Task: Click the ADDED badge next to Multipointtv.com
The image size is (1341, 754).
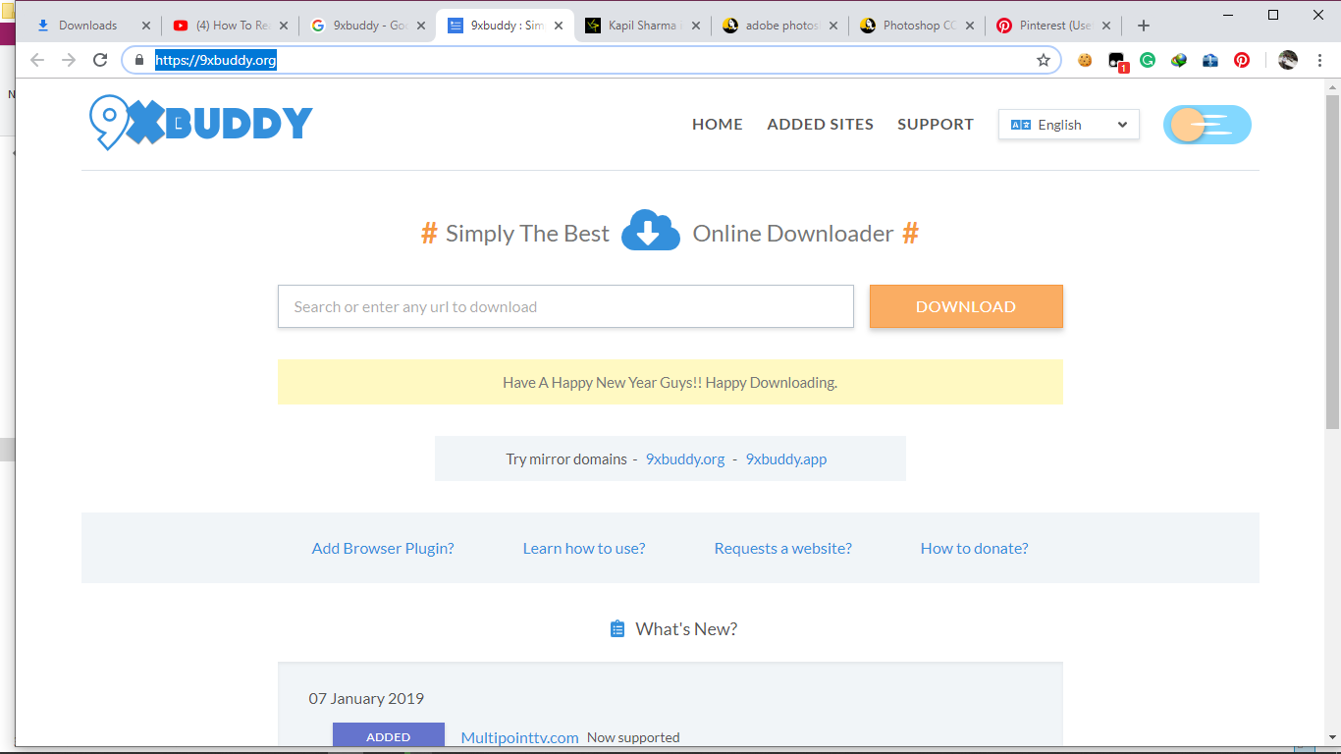Action: pyautogui.click(x=389, y=736)
